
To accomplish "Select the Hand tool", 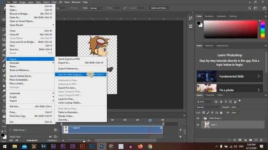I will (x=4, y=116).
